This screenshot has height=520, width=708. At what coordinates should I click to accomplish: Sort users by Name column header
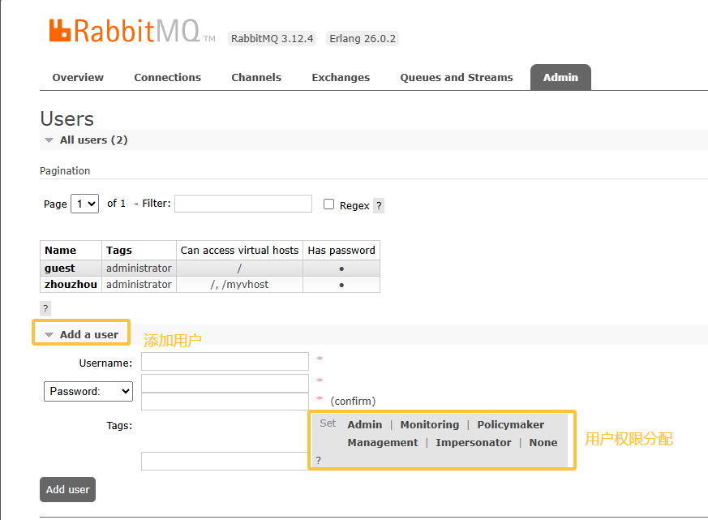(x=61, y=251)
